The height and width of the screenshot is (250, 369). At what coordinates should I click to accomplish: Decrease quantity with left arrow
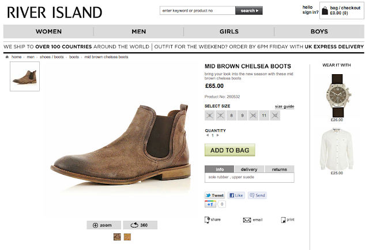click(208, 135)
